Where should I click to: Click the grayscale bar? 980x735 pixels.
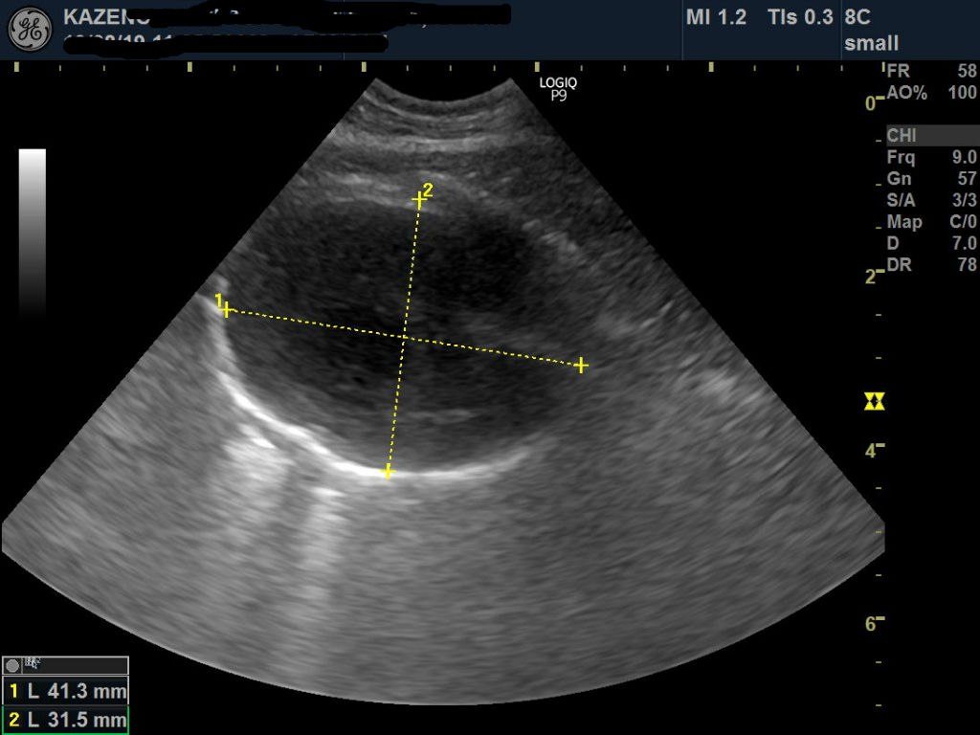coord(33,233)
